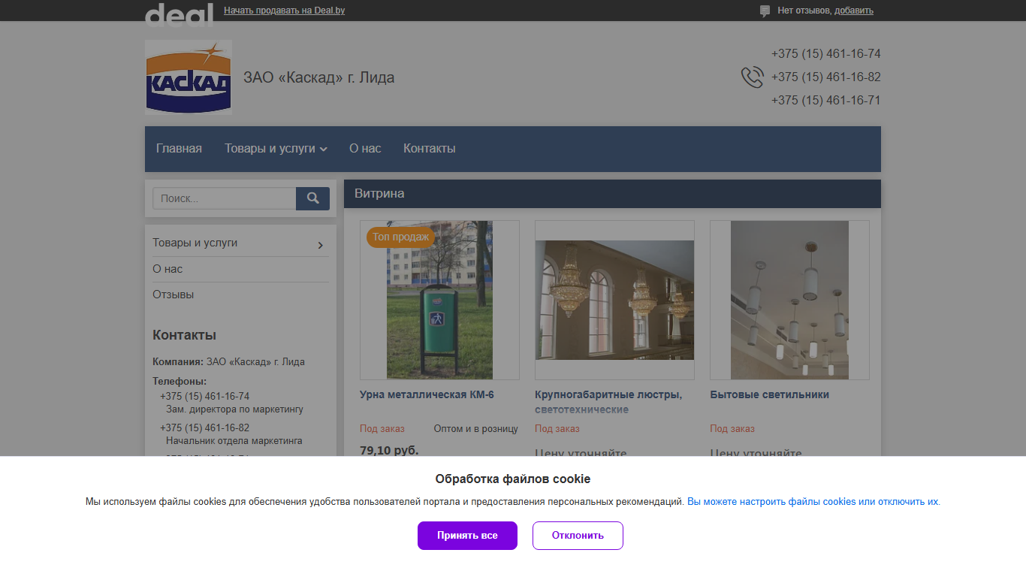Click the phone handset icon near numbers
The width and height of the screenshot is (1026, 577).
click(x=752, y=77)
